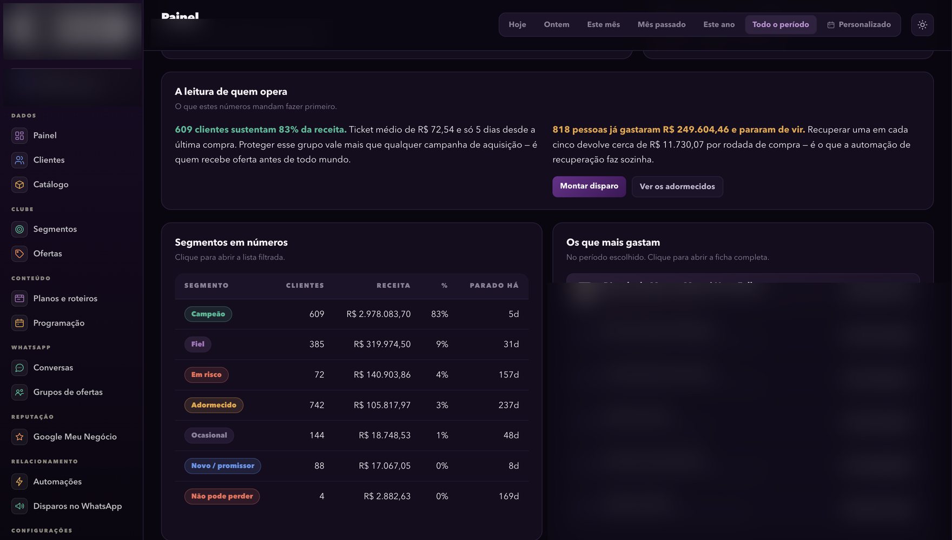Image resolution: width=952 pixels, height=540 pixels.
Task: Click the Ofertas tag icon
Action: (19, 254)
